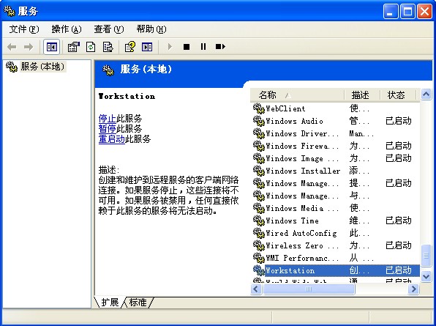Click the Back arrow in toolbar
The width and height of the screenshot is (436, 326).
tap(12, 47)
